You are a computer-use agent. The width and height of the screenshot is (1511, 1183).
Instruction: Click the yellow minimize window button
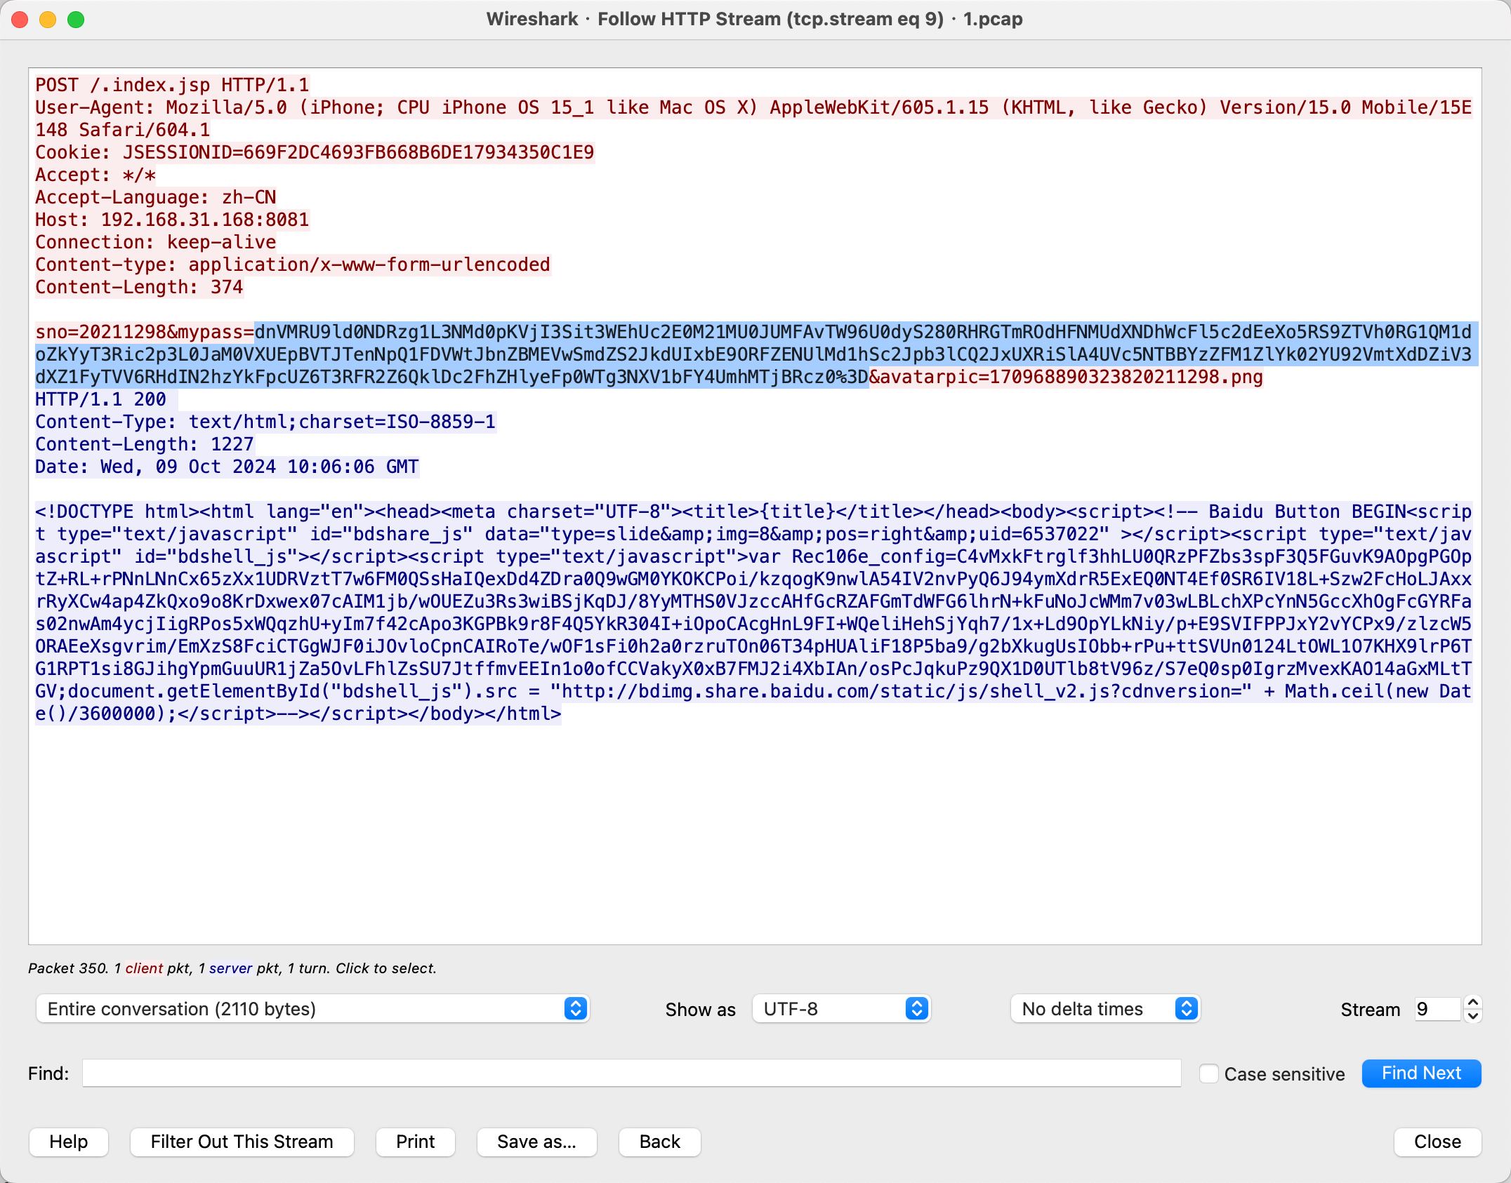tap(48, 20)
